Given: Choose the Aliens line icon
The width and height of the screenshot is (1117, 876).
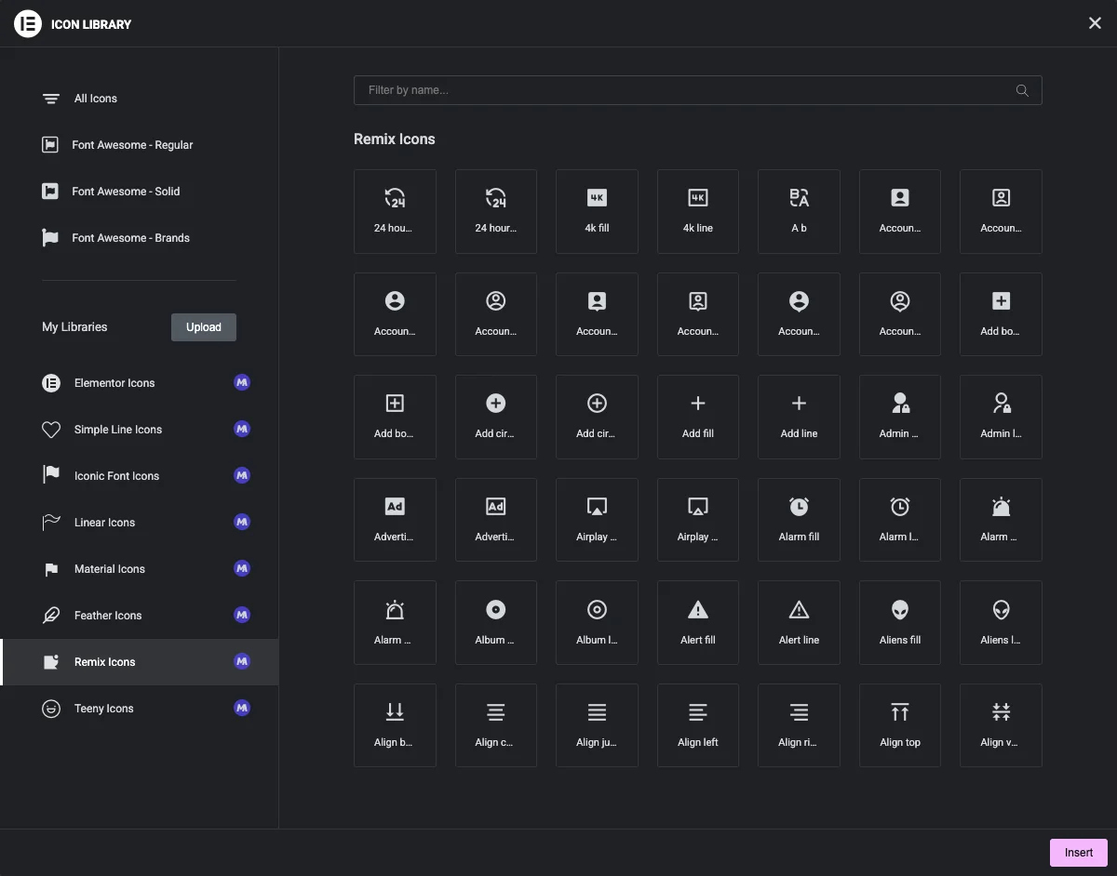Looking at the screenshot, I should (x=1001, y=622).
